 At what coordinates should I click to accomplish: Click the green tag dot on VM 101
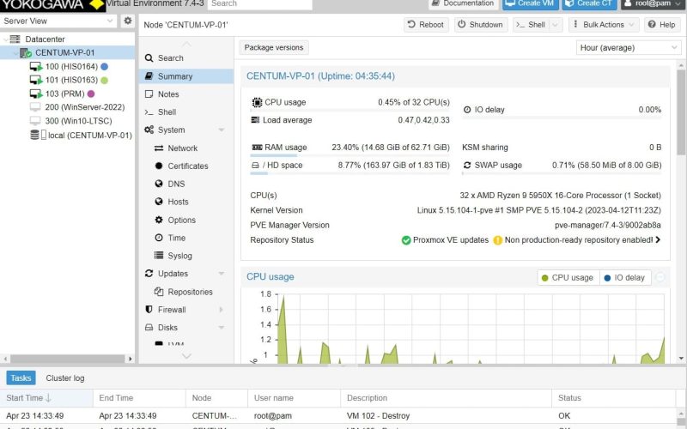(x=104, y=80)
